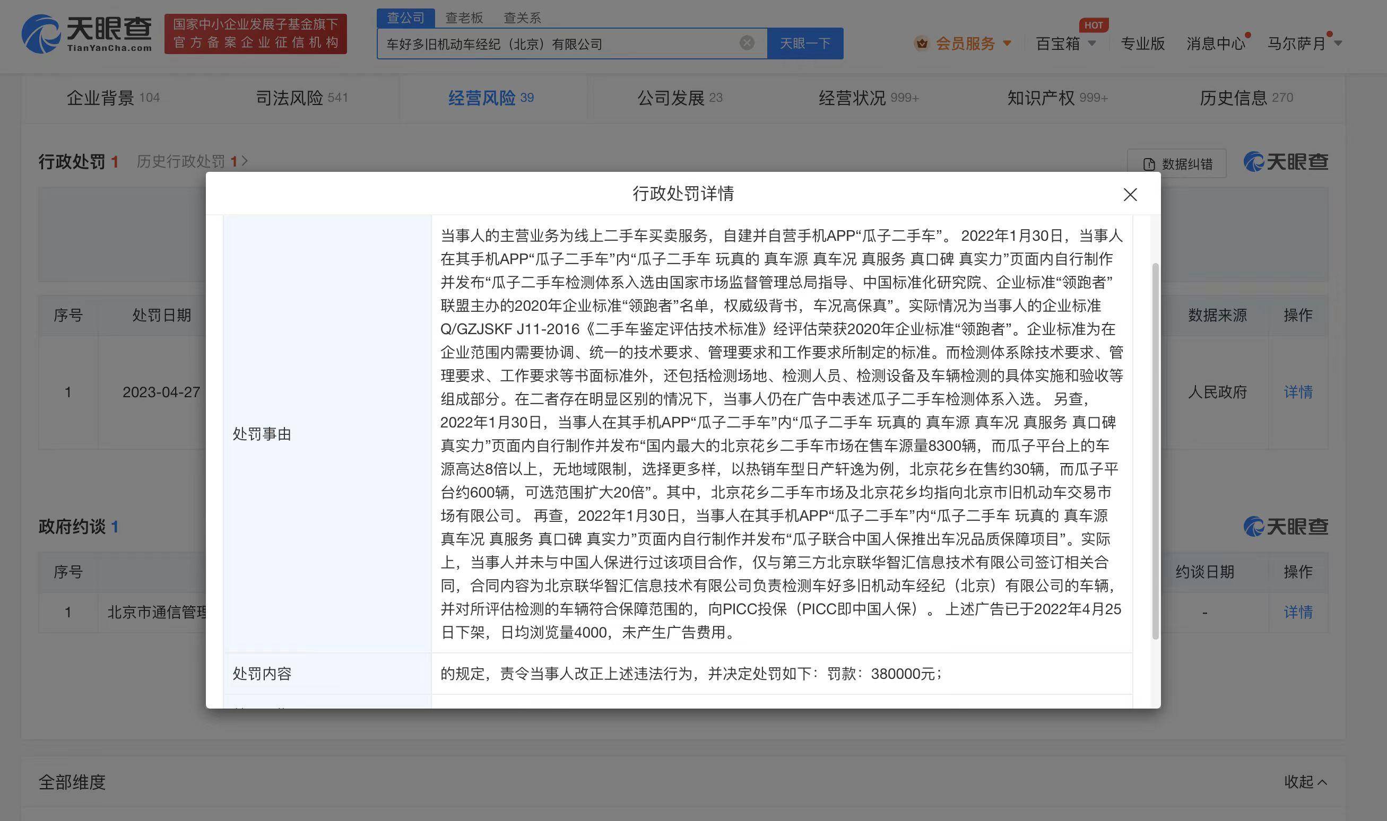Click the 数据纠错 document icon
Image resolution: width=1387 pixels, height=821 pixels.
click(x=1149, y=164)
